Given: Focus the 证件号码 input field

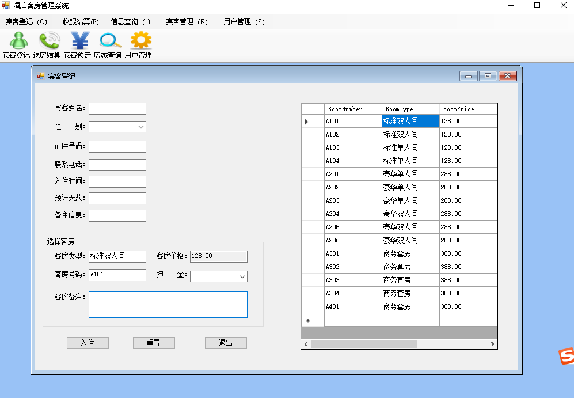Looking at the screenshot, I should (117, 146).
